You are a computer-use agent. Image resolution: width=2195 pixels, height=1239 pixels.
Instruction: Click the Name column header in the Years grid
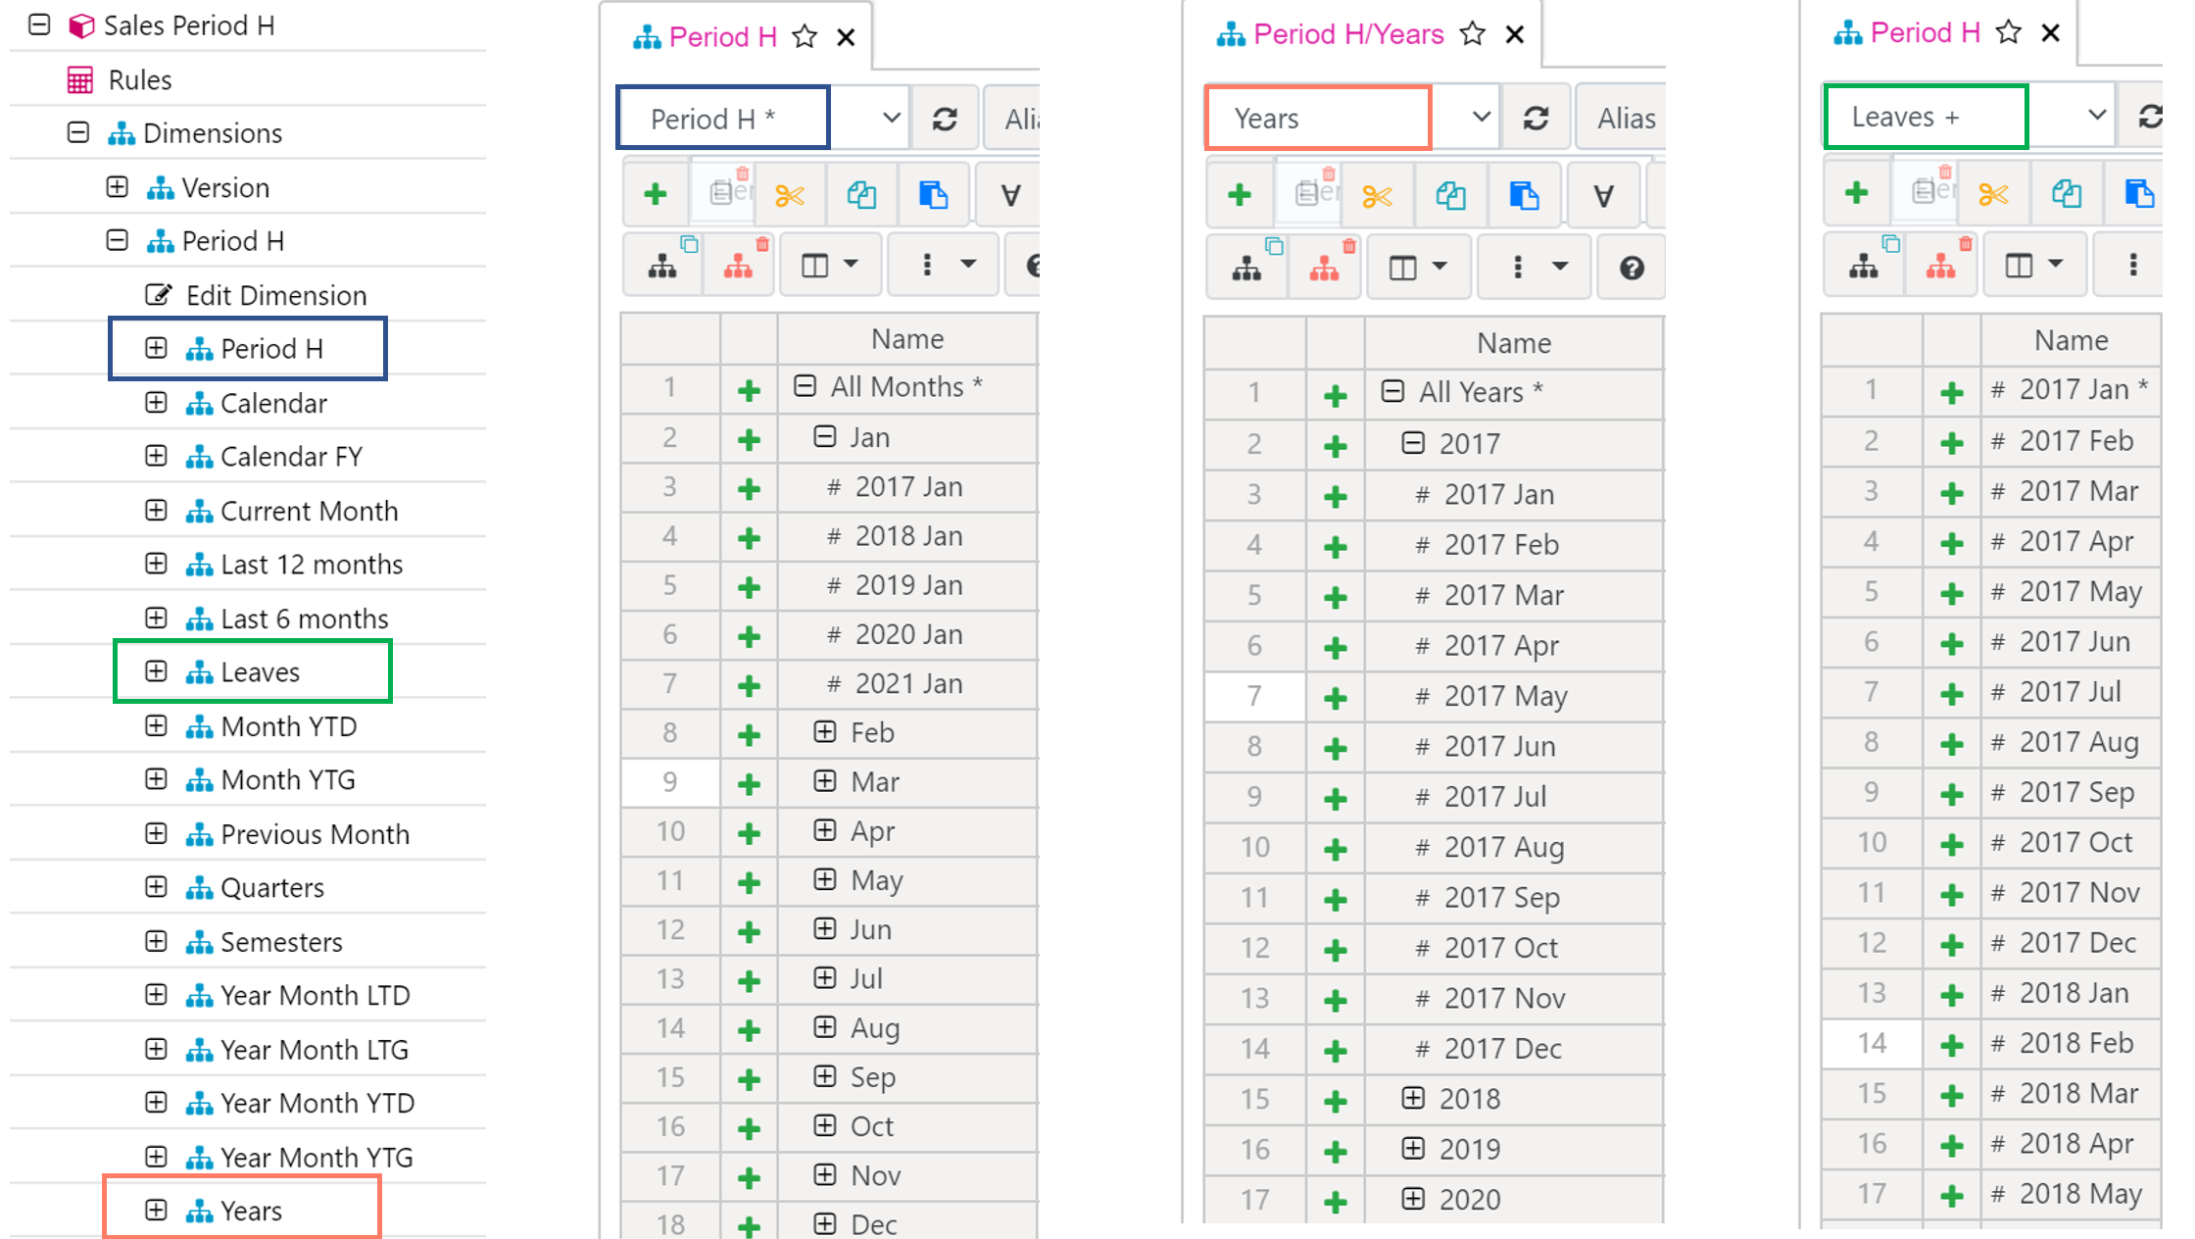coord(1513,343)
